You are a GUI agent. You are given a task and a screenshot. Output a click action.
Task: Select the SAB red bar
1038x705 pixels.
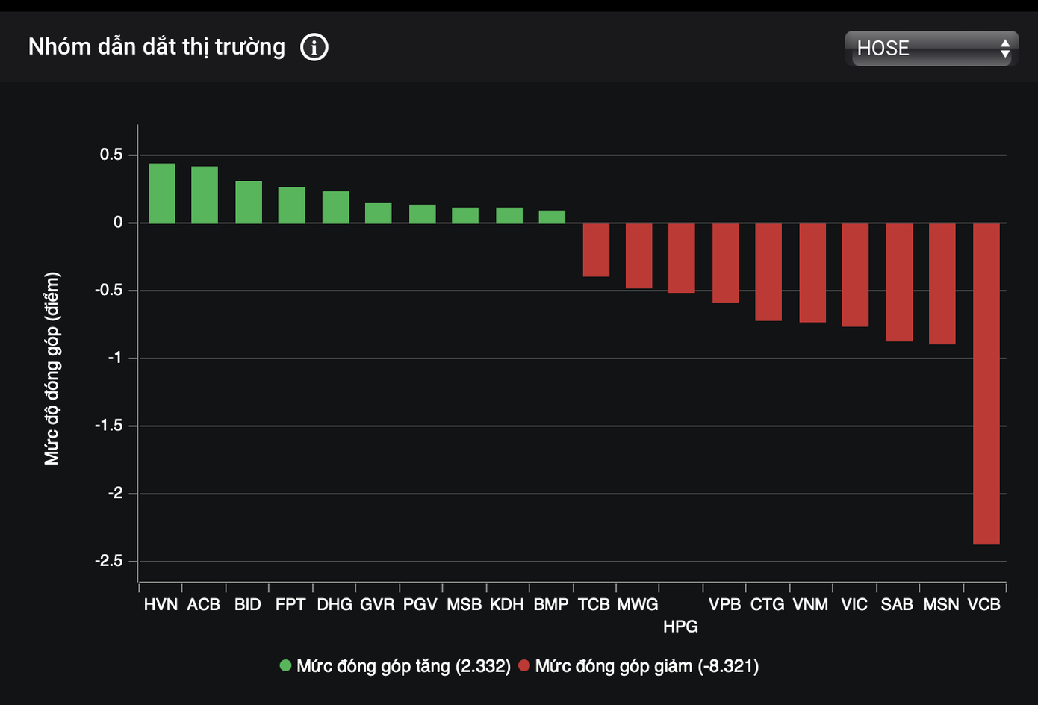[899, 282]
